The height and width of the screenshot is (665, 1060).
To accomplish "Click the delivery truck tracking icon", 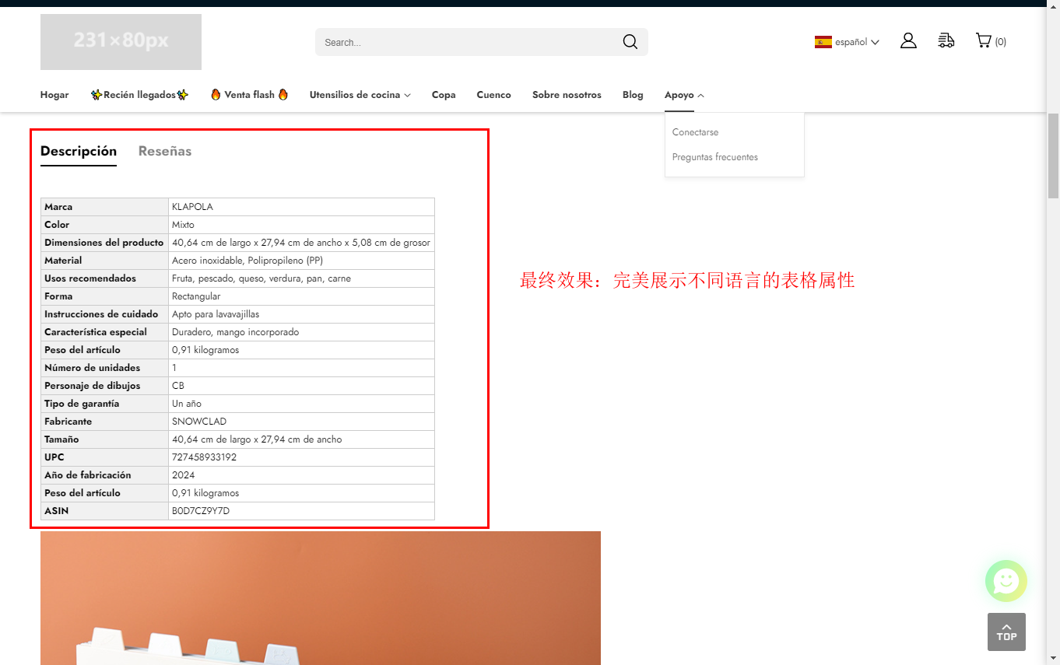I will [x=946, y=41].
